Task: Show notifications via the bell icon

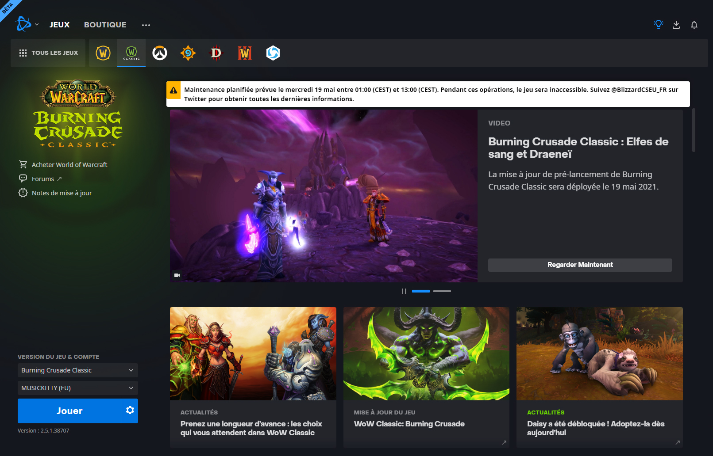Action: (694, 25)
